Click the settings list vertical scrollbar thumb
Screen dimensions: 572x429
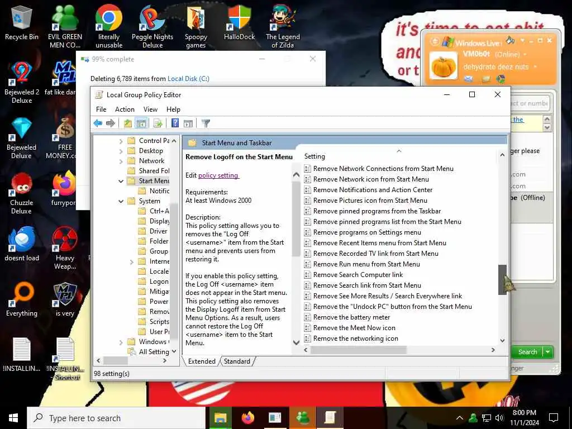click(502, 279)
